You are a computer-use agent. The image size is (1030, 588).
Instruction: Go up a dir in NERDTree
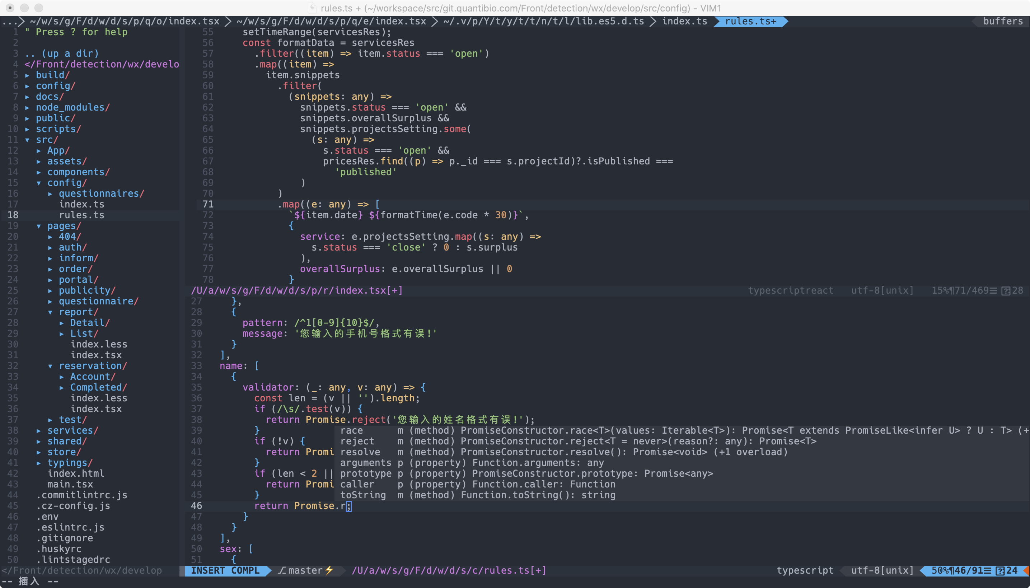pos(61,53)
